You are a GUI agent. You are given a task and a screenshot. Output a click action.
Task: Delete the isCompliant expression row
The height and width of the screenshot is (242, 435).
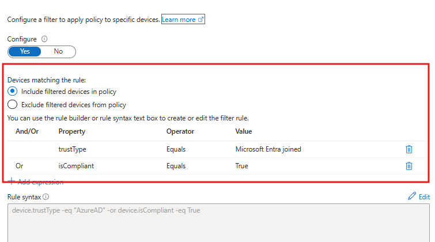click(x=409, y=166)
